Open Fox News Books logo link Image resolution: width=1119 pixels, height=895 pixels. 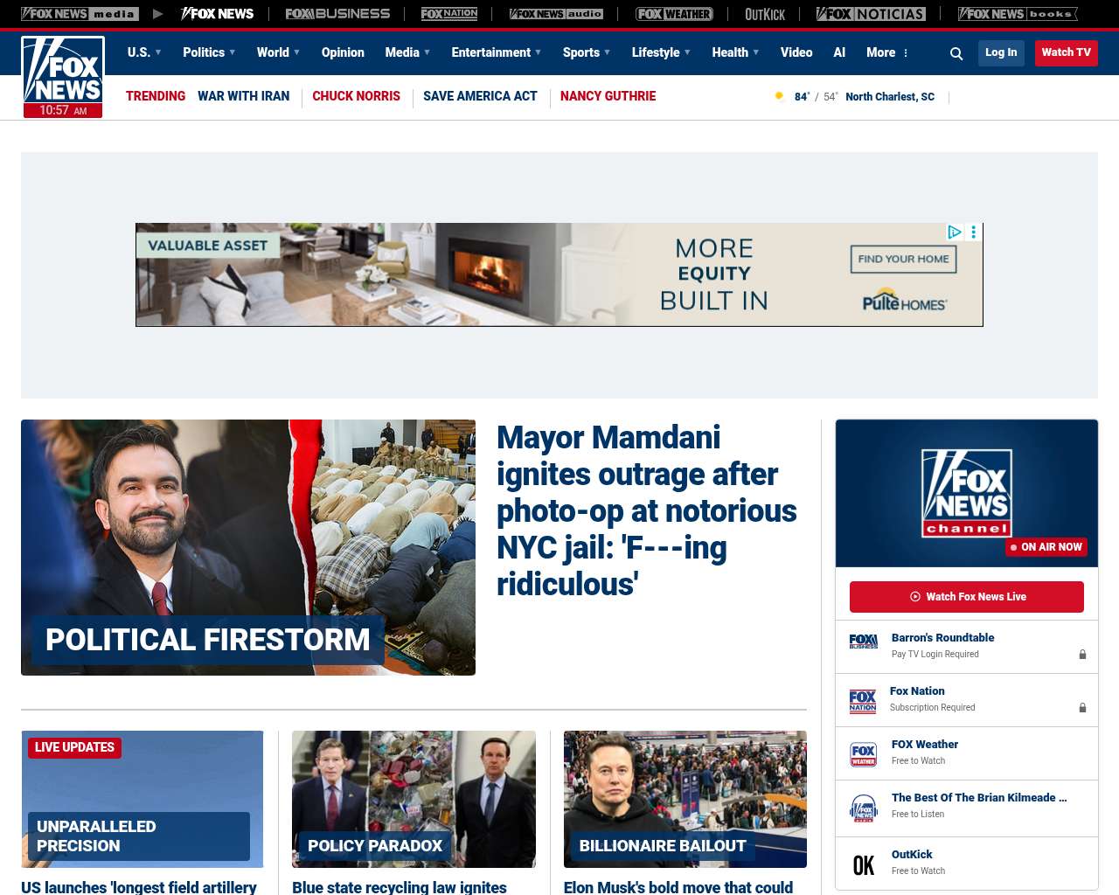click(x=1018, y=14)
